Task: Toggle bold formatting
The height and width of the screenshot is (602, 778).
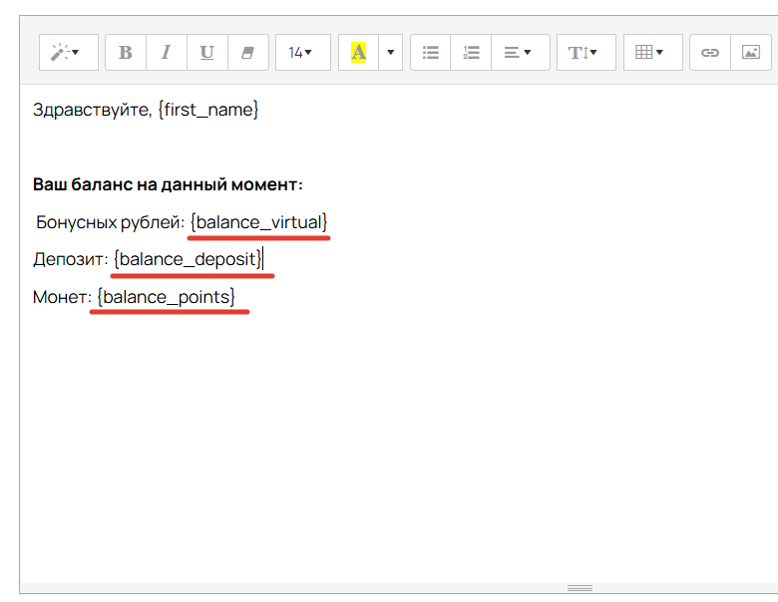Action: click(126, 53)
